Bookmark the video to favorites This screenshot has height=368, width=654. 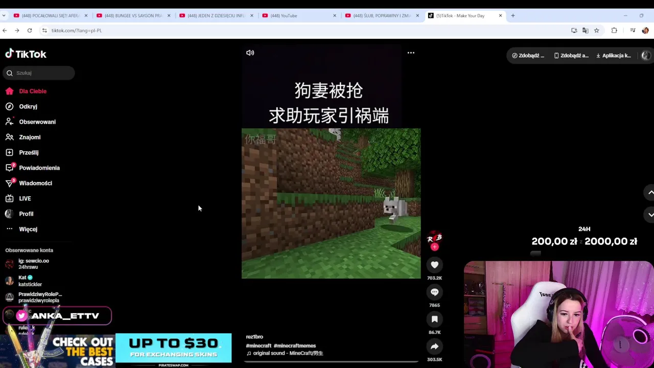tap(434, 319)
